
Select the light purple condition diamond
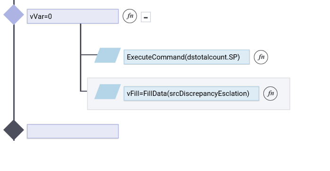pyautogui.click(x=14, y=15)
